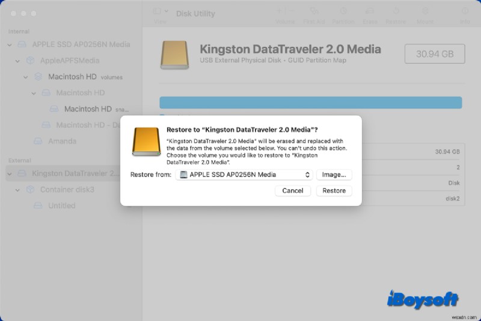The image size is (481, 321).
Task: Click the 30.94 GB capacity box
Action: pos(435,54)
